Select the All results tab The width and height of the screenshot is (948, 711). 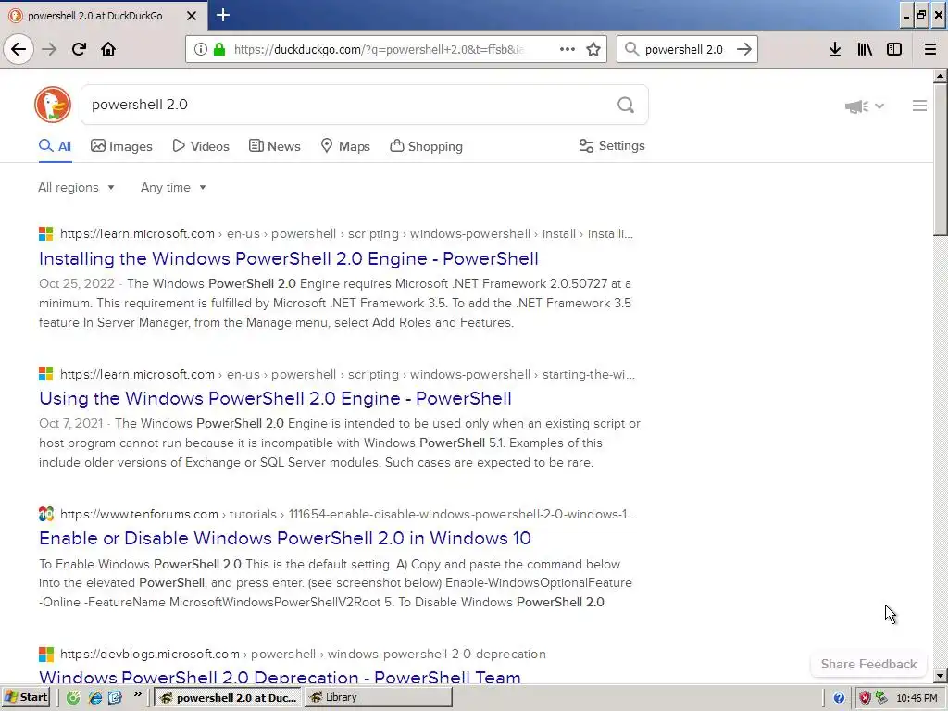tap(55, 146)
